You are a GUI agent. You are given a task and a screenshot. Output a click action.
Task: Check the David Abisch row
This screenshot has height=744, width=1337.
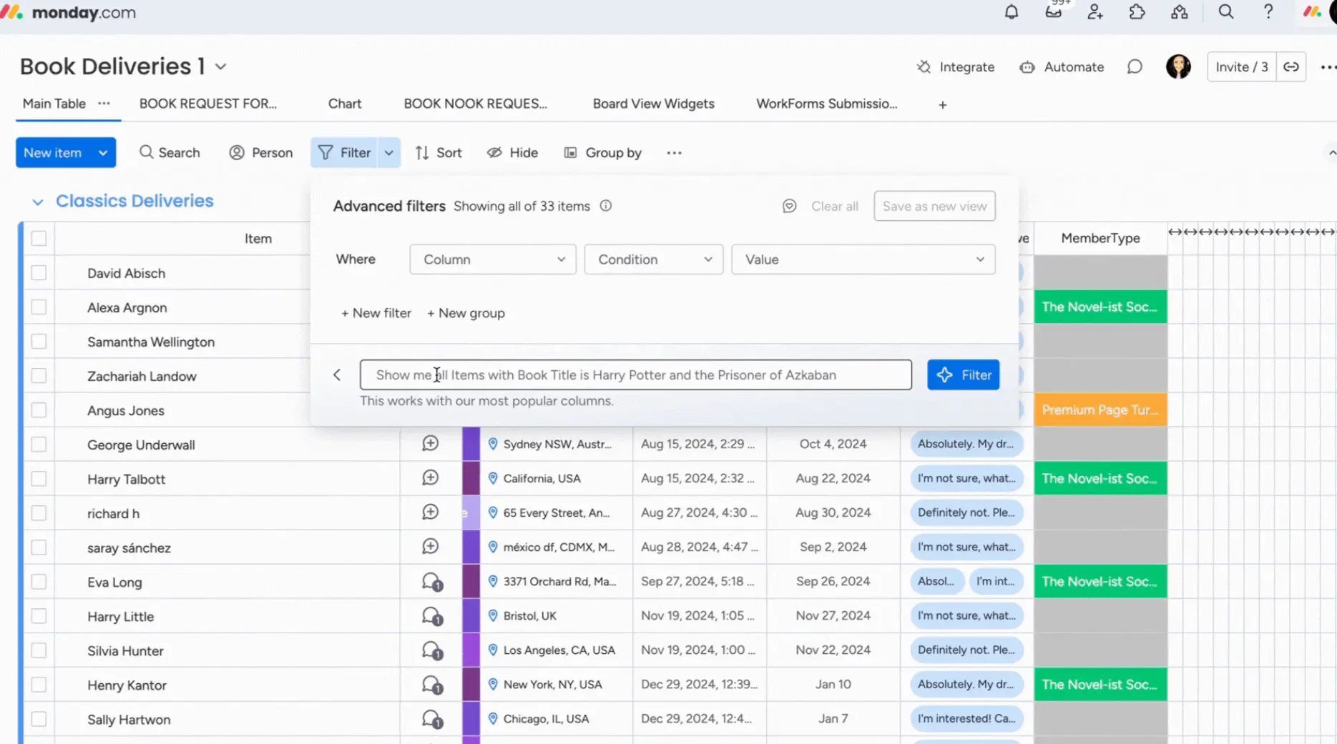click(x=39, y=273)
